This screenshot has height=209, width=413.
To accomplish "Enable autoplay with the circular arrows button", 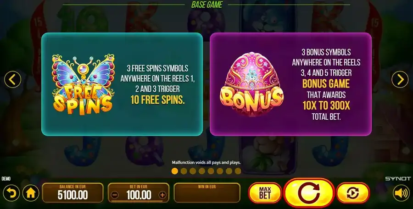I will coord(353,193).
